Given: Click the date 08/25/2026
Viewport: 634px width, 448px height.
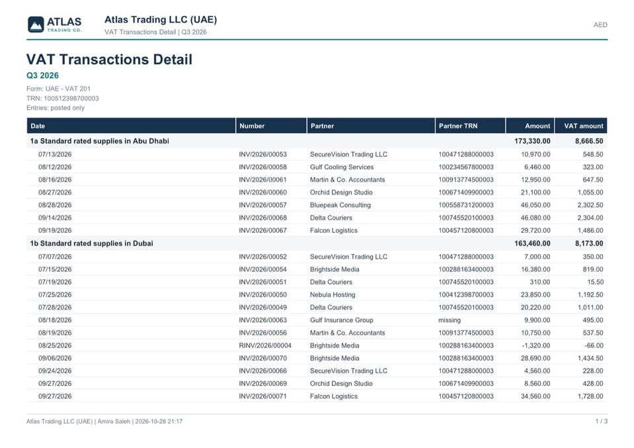Looking at the screenshot, I should pos(55,345).
